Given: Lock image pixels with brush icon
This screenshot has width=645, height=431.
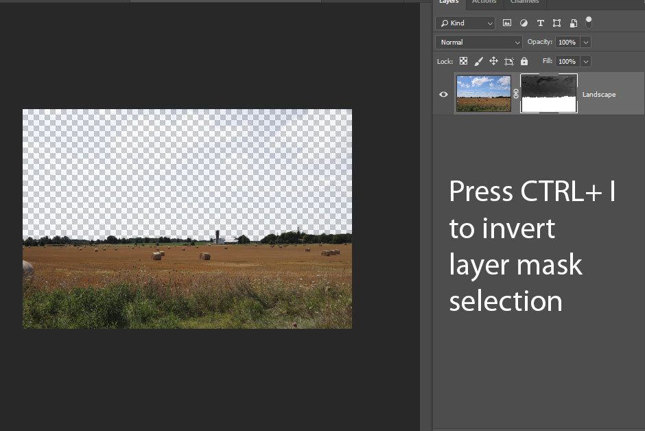Looking at the screenshot, I should [479, 61].
